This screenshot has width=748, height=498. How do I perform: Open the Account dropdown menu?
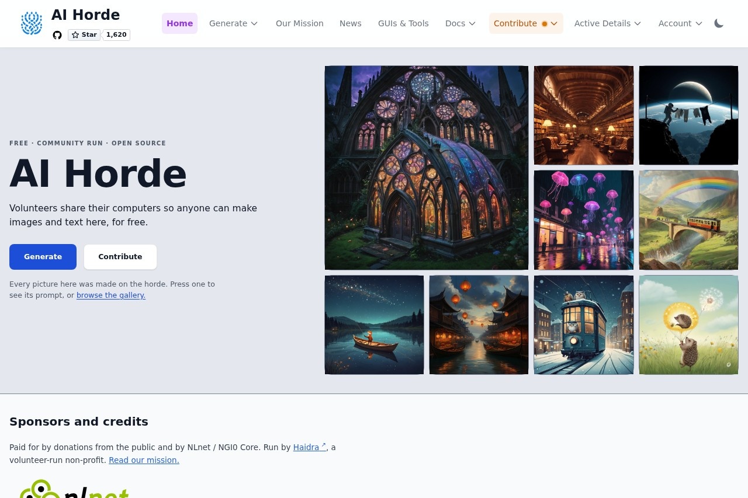pos(680,23)
